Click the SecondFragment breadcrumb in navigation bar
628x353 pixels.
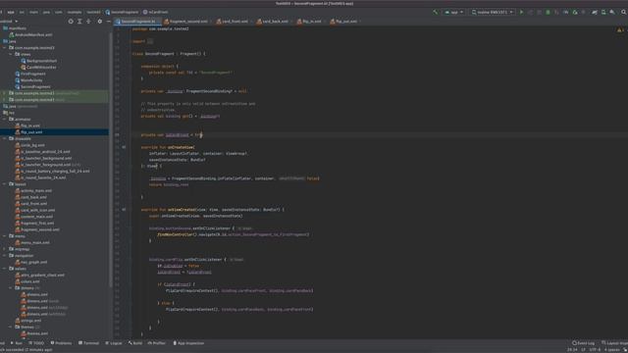pos(122,13)
